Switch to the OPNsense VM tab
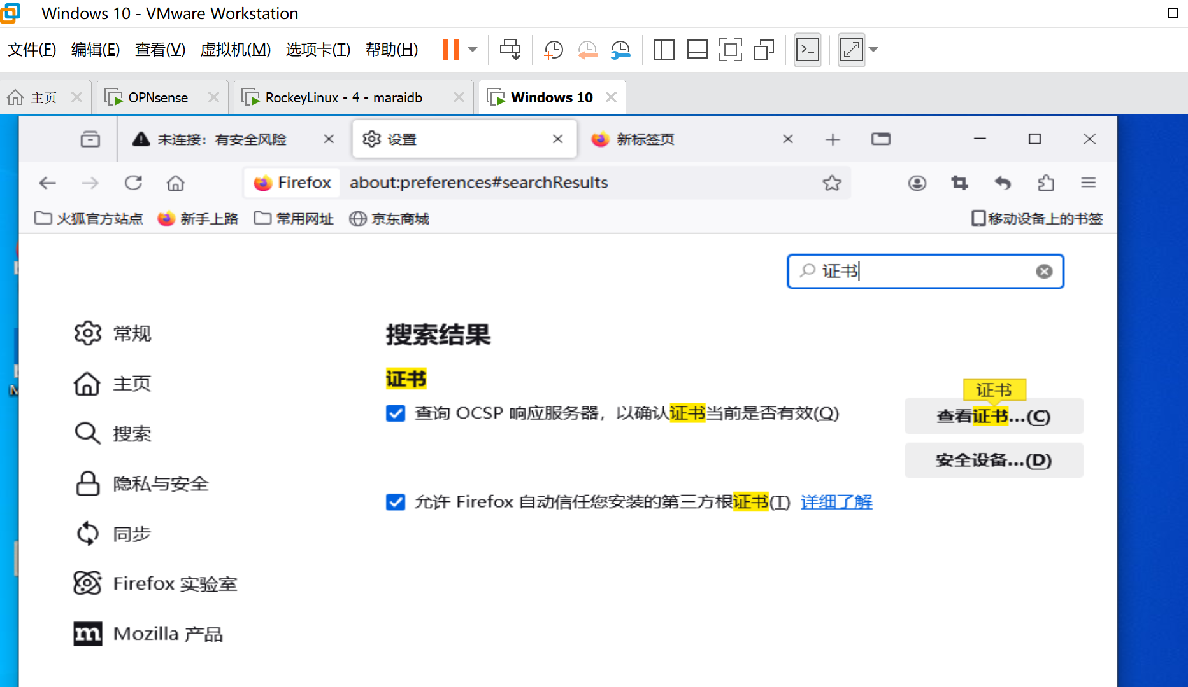Image resolution: width=1188 pixels, height=687 pixels. 157,97
